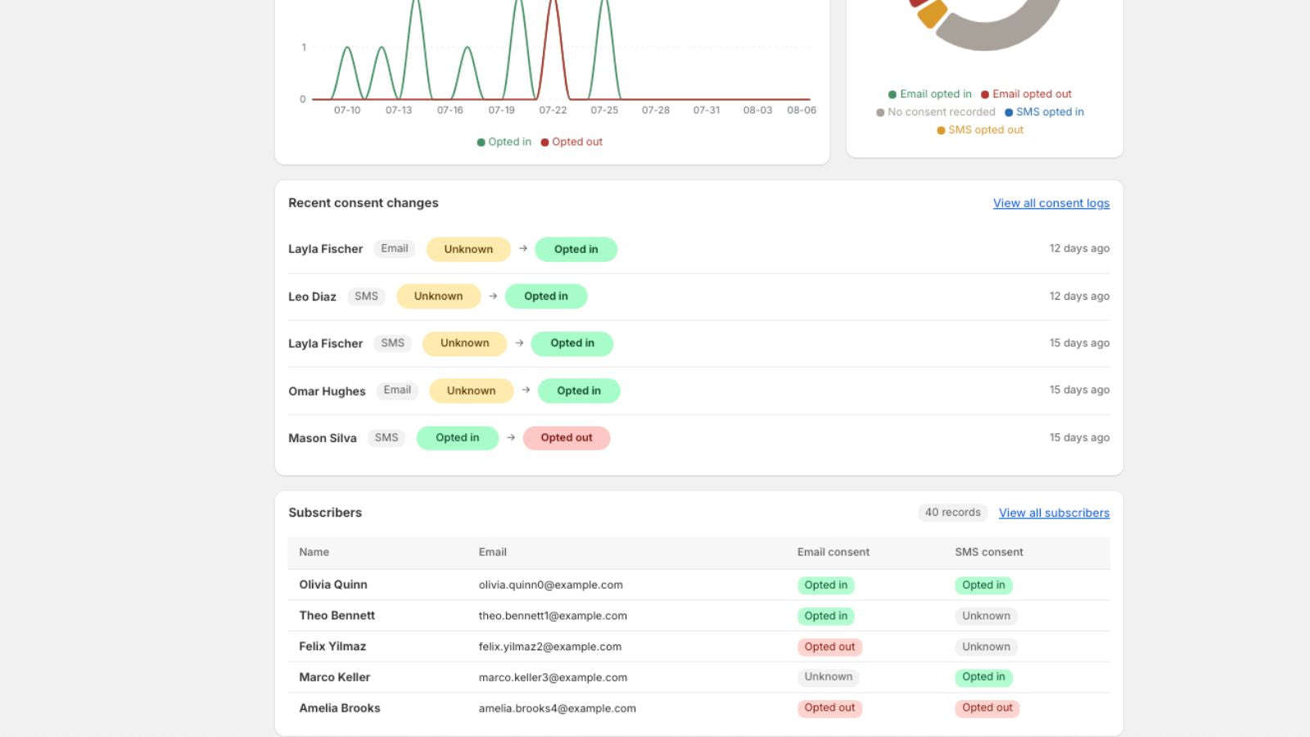Click the arrow icon in Omar Hughes' row
The image size is (1310, 737).
526,391
